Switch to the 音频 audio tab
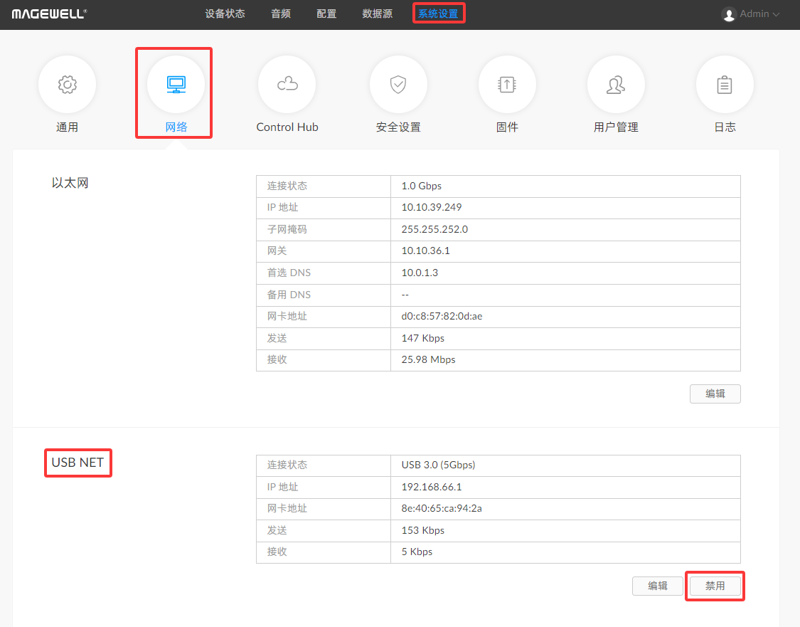The height and width of the screenshot is (627, 800). (281, 14)
